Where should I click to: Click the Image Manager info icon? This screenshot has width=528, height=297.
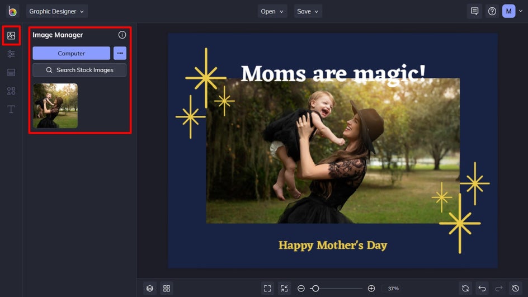tap(122, 35)
